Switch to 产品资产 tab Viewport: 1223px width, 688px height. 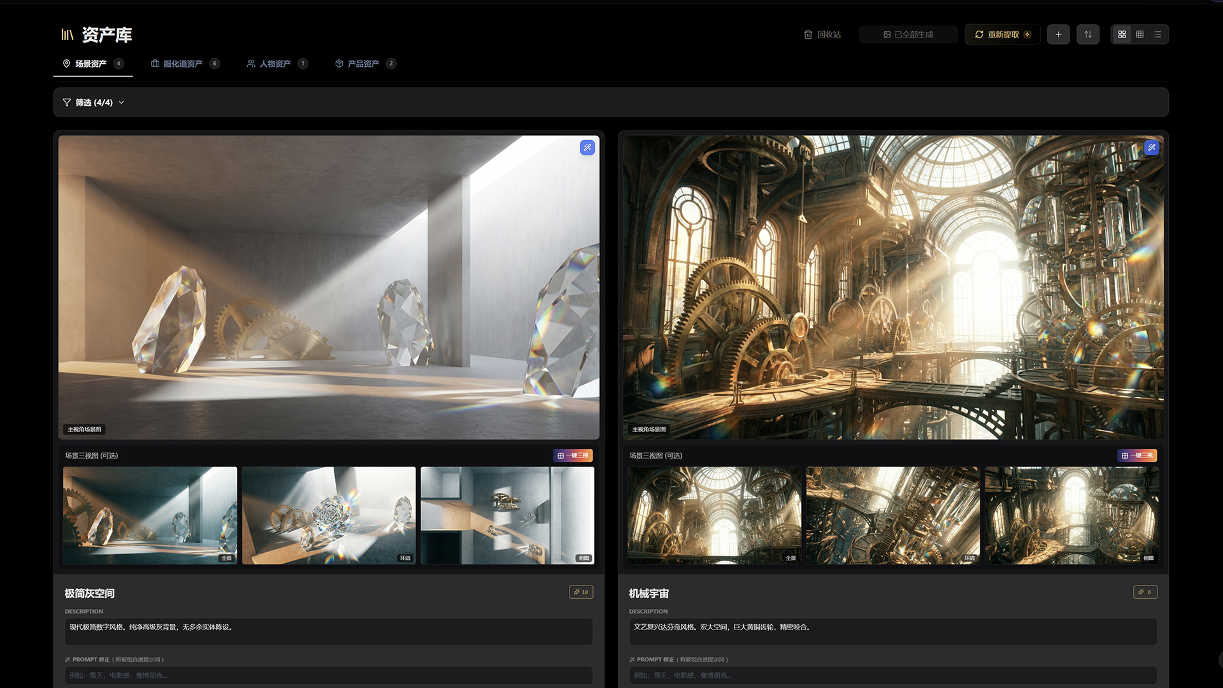tap(364, 64)
